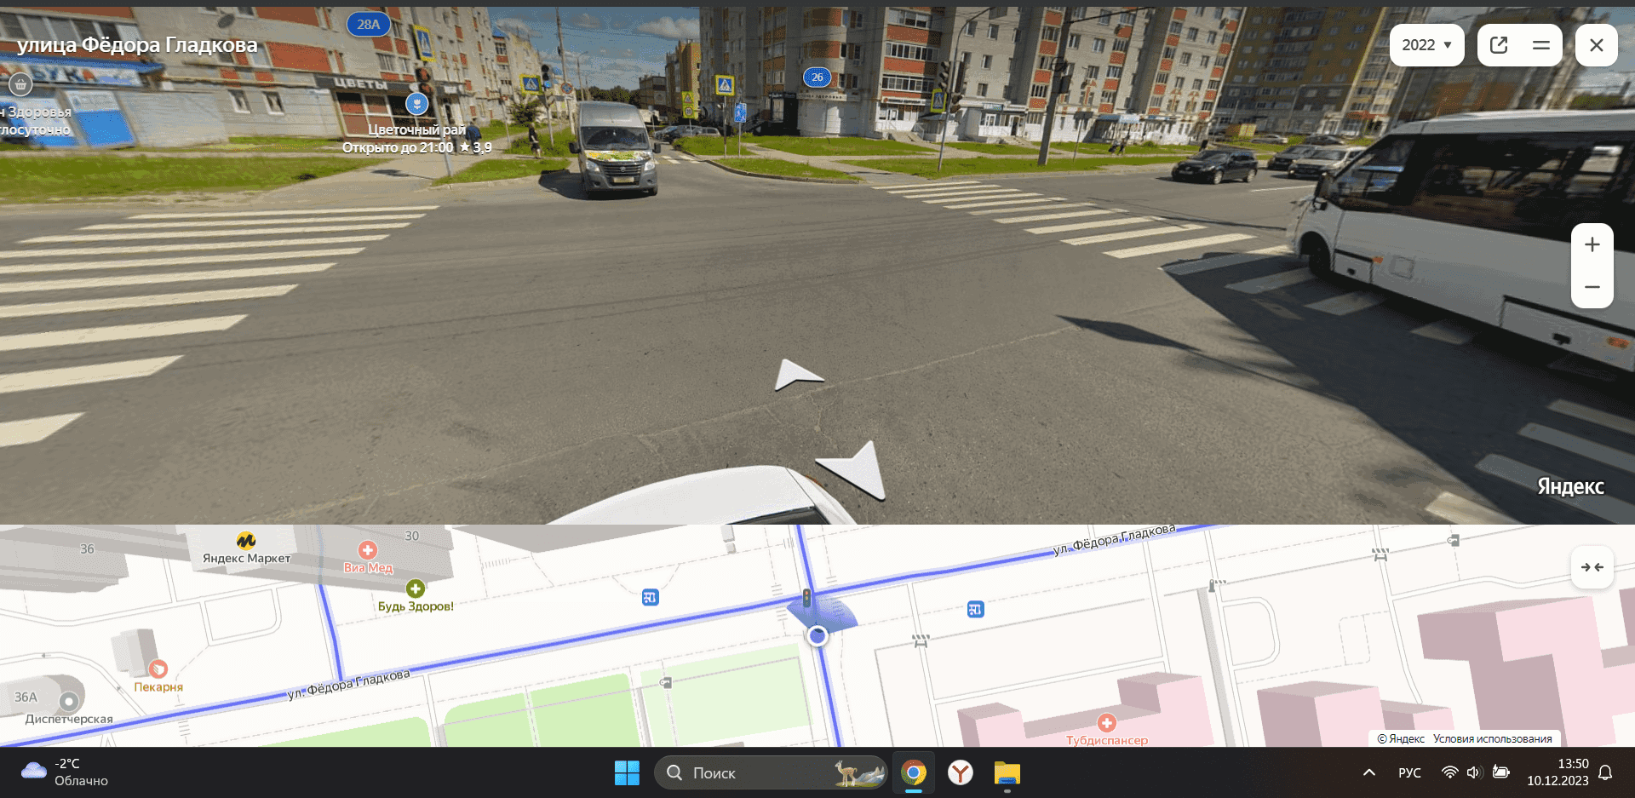
Task: Click the Пекарня bakery marker
Action: [158, 669]
